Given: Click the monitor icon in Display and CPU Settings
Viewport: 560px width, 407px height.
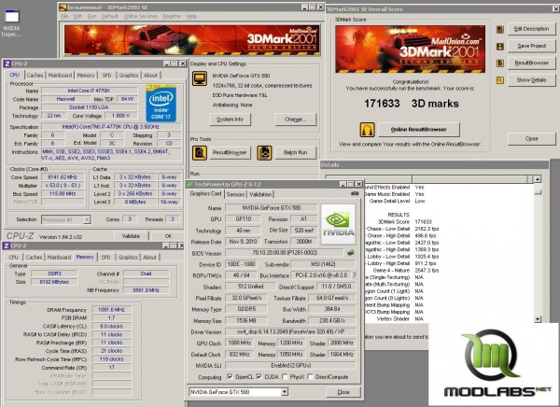Looking at the screenshot, I should (x=200, y=78).
